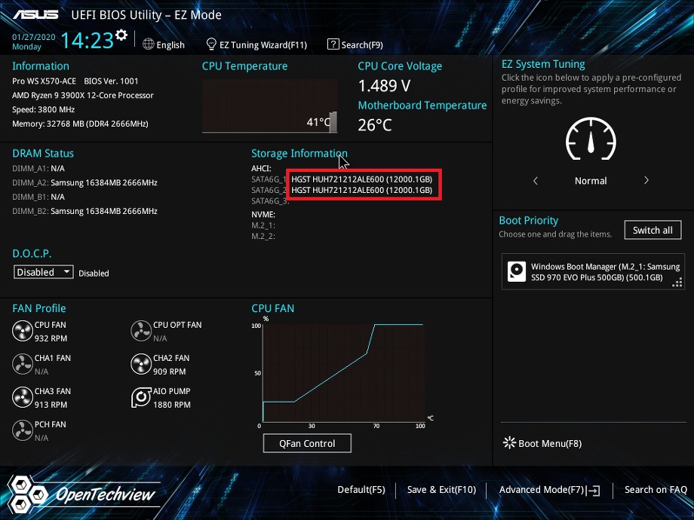The height and width of the screenshot is (520, 694).
Task: Click the Search question mark icon
Action: pyautogui.click(x=333, y=44)
